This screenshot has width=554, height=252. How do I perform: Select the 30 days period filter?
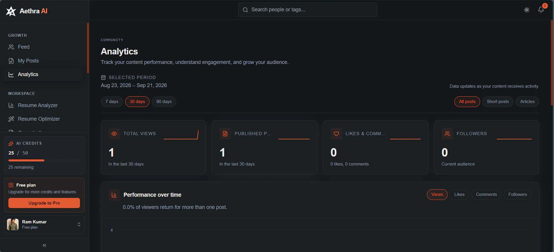pyautogui.click(x=137, y=102)
